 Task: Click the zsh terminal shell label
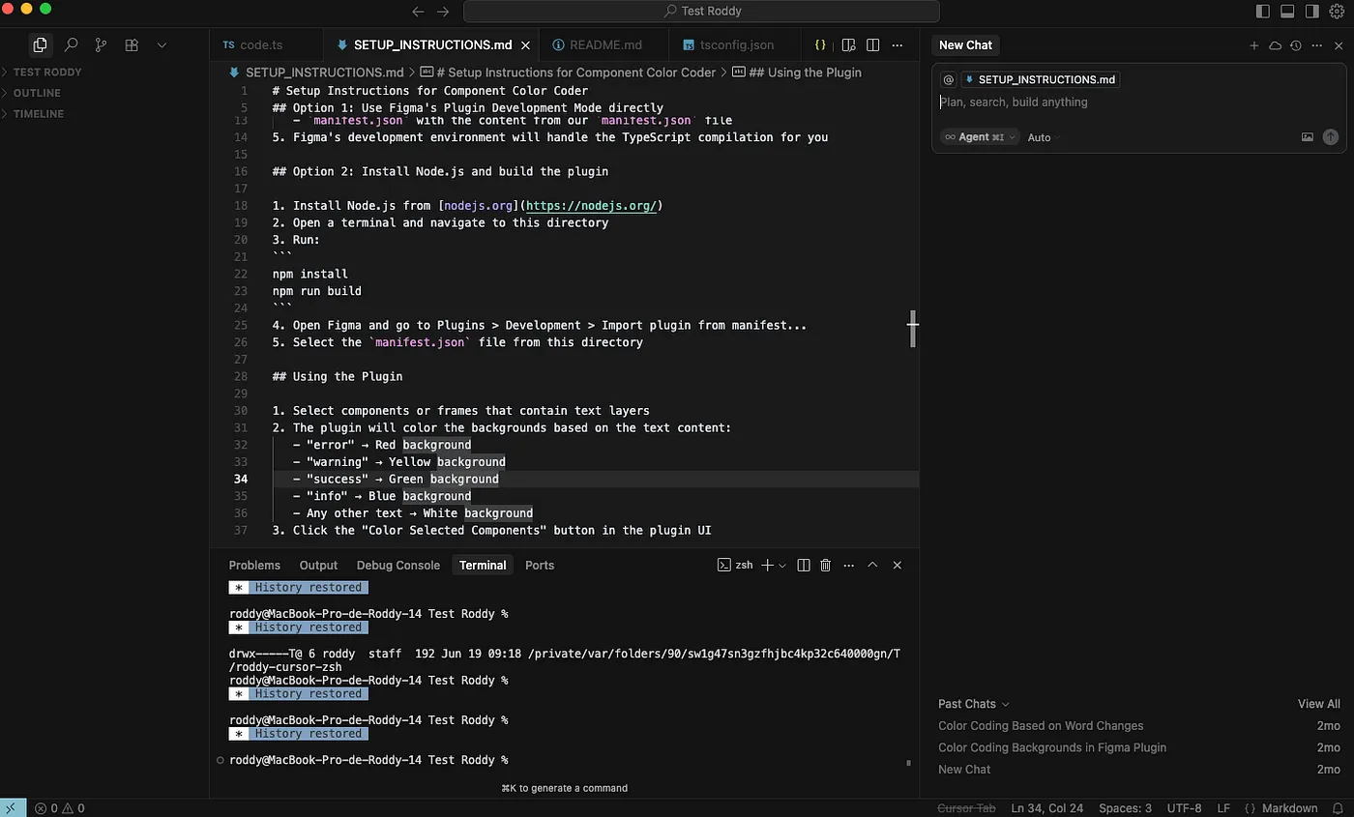tap(735, 565)
